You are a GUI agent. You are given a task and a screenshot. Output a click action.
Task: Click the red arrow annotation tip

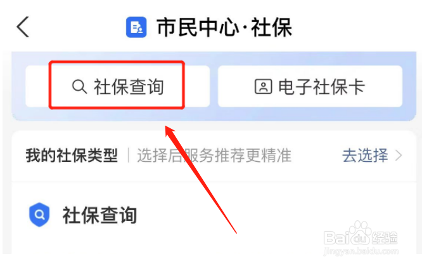(x=168, y=129)
